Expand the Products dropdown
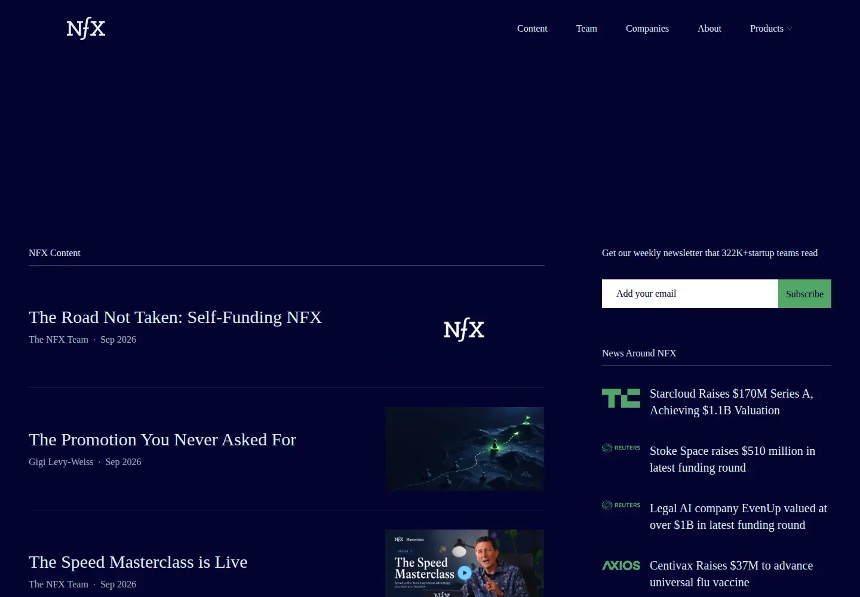Screen dimensions: 860x597 pos(770,29)
